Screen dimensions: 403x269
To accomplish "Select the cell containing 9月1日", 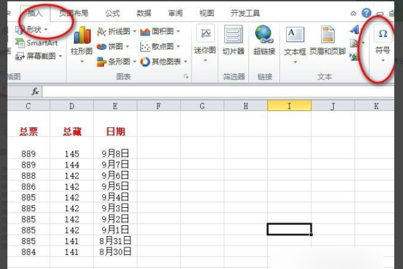I will 115,229.
